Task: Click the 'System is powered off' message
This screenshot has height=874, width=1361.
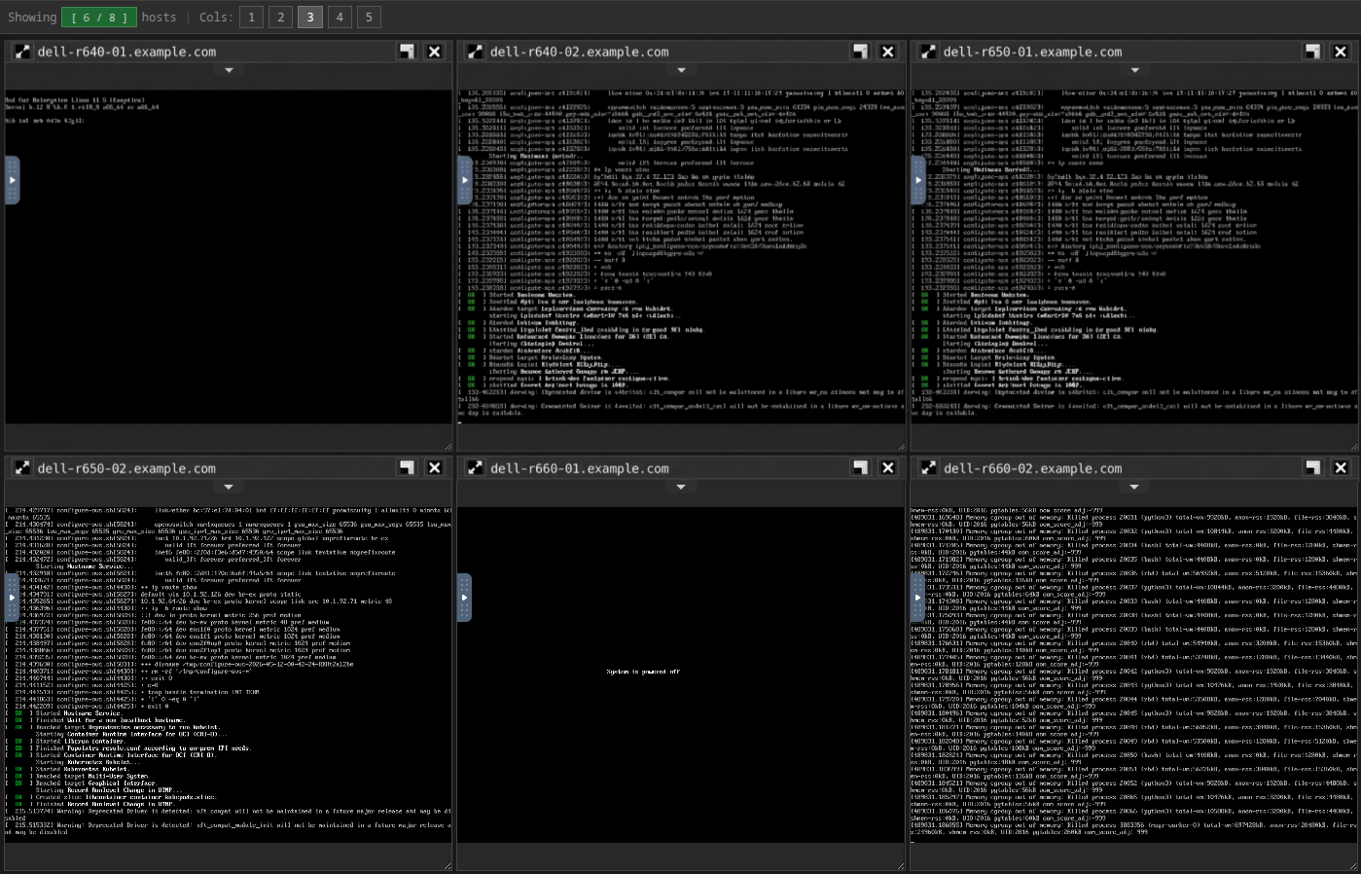Action: 643,672
